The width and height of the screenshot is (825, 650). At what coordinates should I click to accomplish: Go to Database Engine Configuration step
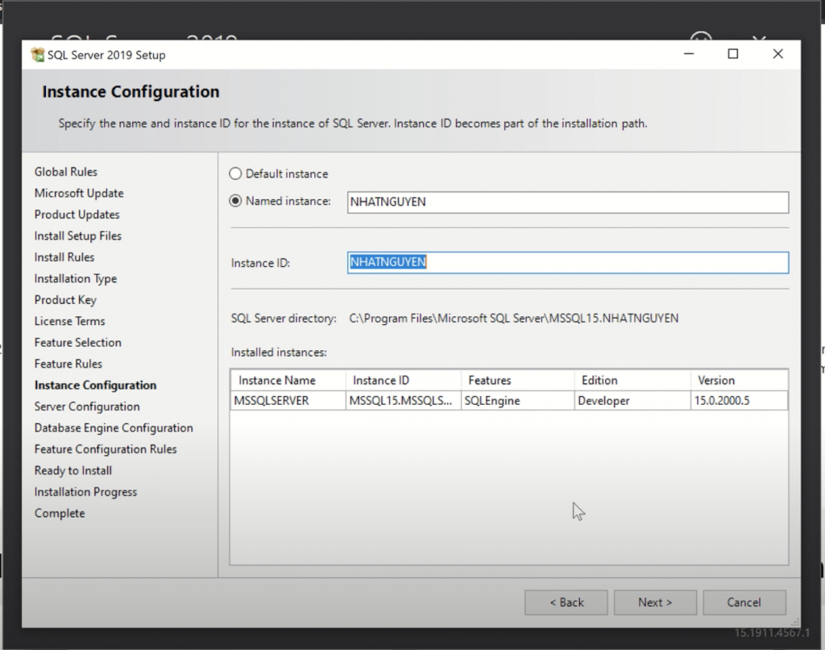pos(114,427)
